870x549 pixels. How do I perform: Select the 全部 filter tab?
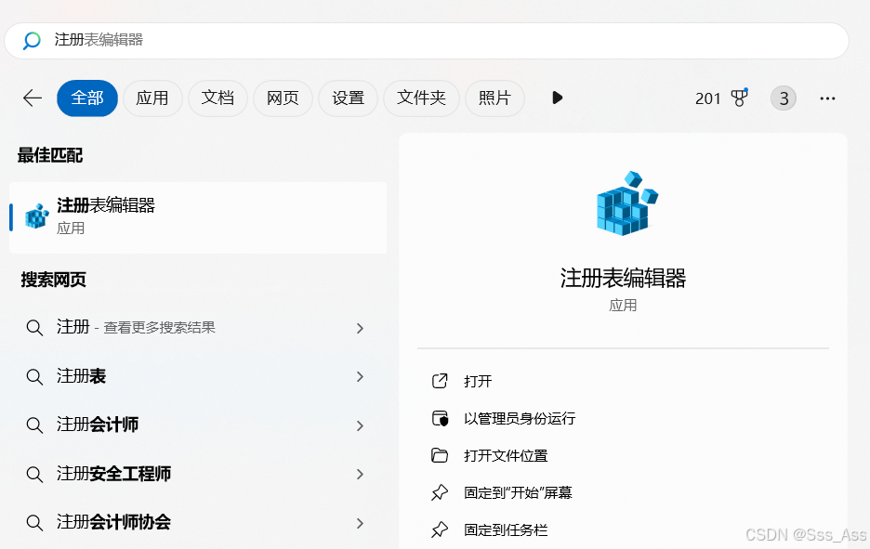point(87,98)
